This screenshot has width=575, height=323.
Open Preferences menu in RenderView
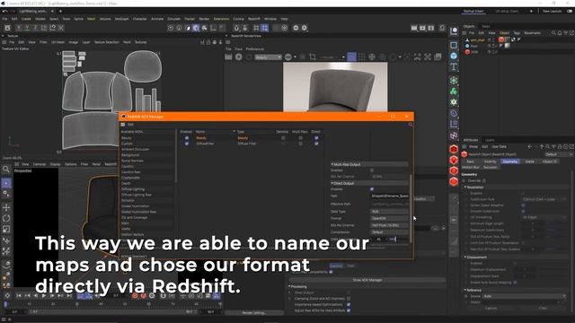255,48
